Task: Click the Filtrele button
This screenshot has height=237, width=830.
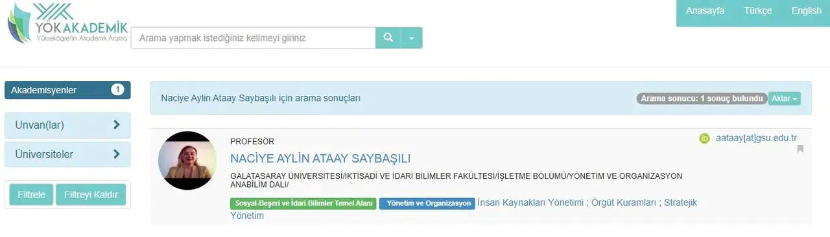Action: click(30, 195)
